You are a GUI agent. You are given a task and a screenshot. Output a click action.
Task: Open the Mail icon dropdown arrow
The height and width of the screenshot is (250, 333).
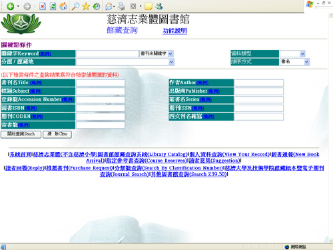click(x=114, y=7)
